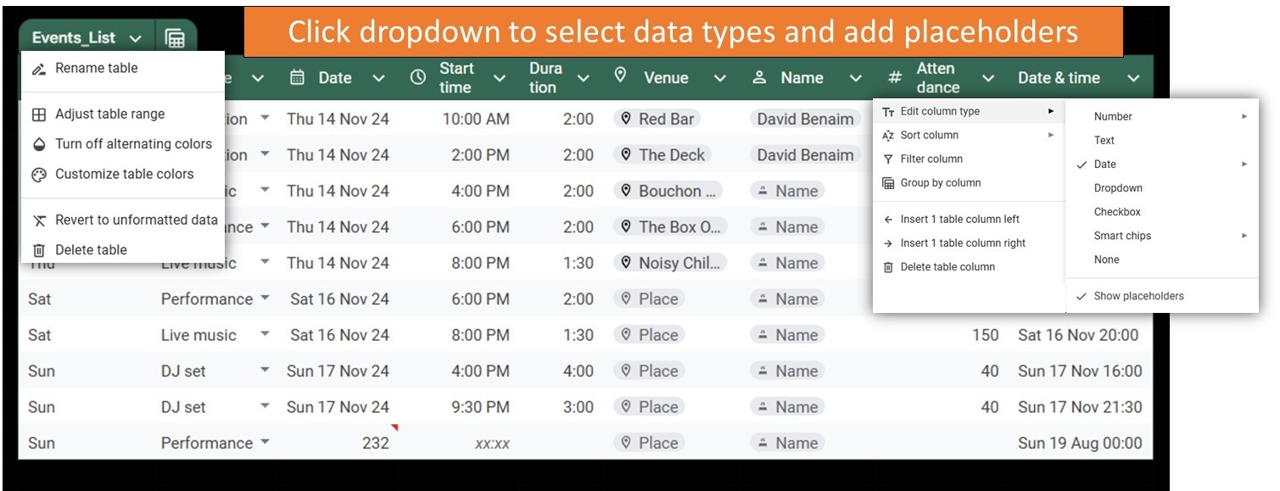Open the Date & time column dropdown arrow

1133,78
